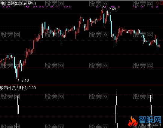This screenshot has width=163, height=128.
Task: Click the indicator label 买入时机: 0.00
Action: coord(24,88)
